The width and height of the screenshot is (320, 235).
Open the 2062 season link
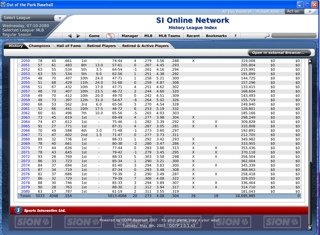tap(26, 113)
